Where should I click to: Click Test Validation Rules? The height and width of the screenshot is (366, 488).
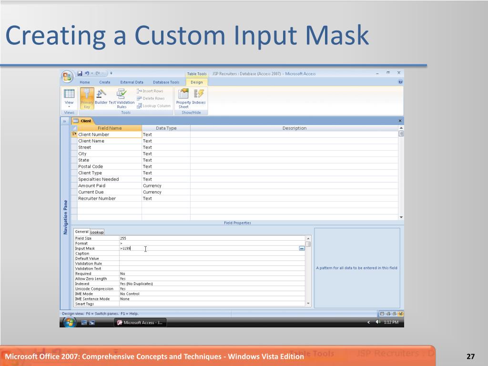tap(122, 98)
